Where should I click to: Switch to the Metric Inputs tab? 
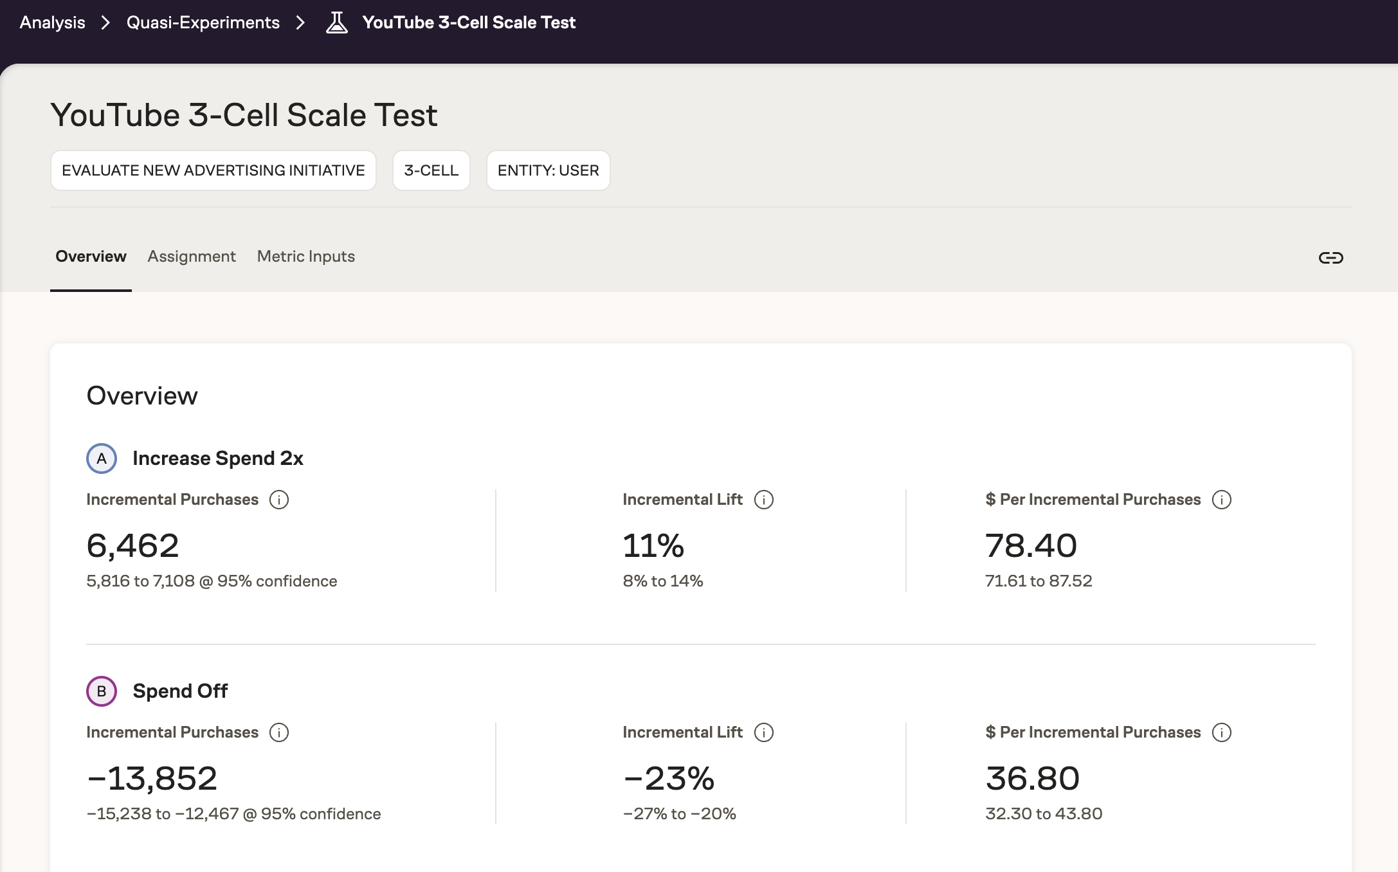coord(305,256)
